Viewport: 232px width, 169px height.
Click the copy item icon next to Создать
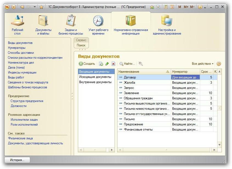pos(101,64)
